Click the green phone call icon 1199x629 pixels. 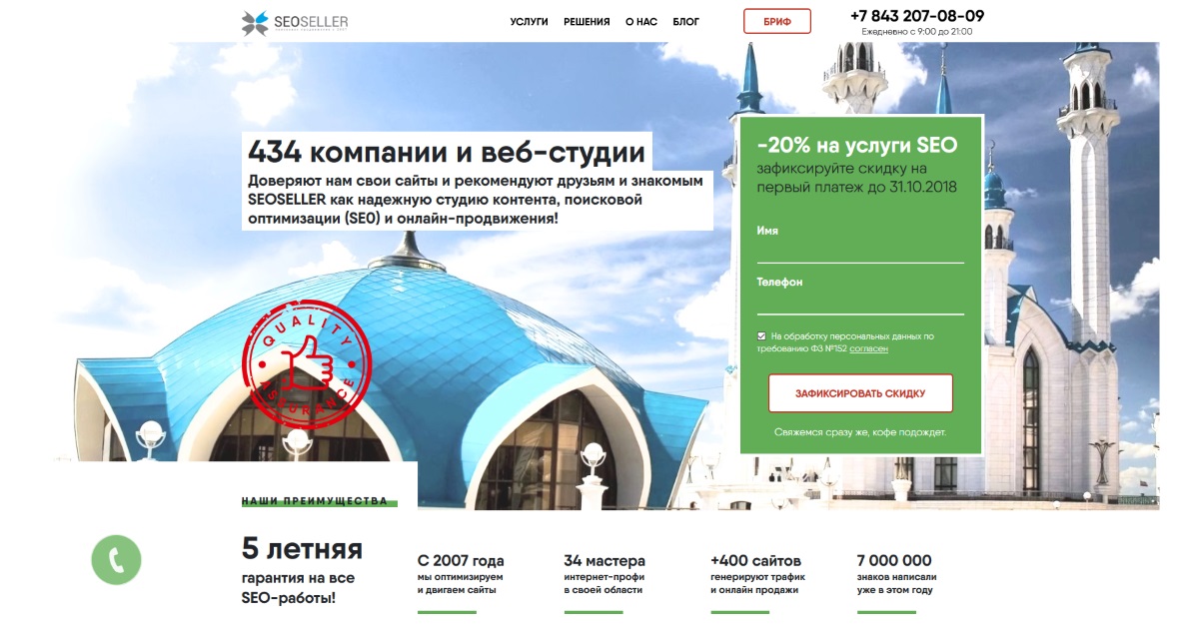(117, 559)
